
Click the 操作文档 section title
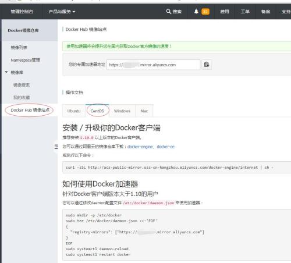(74, 93)
